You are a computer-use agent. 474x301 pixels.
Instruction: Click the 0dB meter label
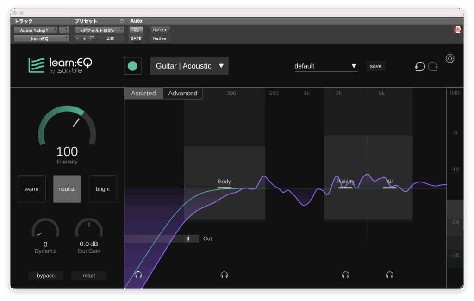click(x=455, y=93)
